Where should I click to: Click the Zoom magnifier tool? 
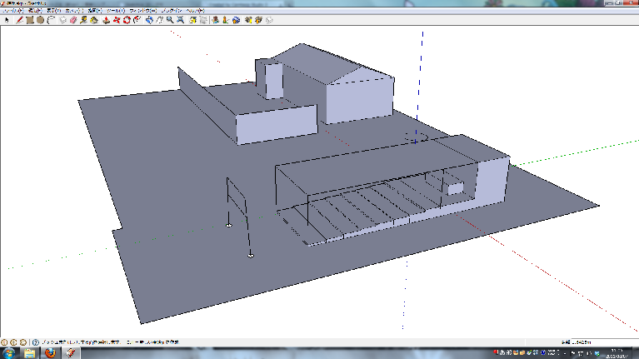169,20
